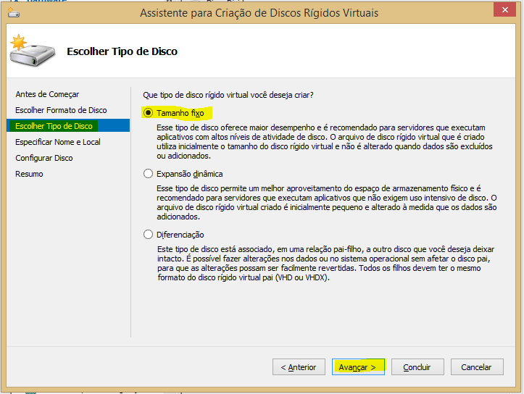Click the Tamanho fixo description paragraph
524x394 pixels.
[325, 141]
